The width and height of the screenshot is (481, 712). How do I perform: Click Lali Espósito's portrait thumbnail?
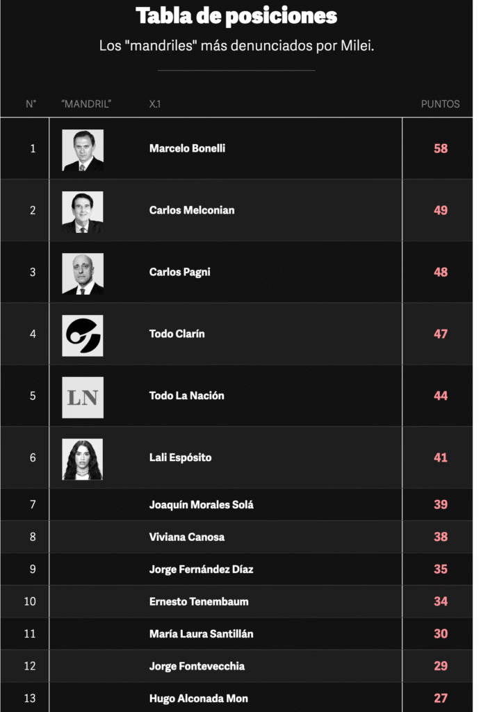click(83, 459)
